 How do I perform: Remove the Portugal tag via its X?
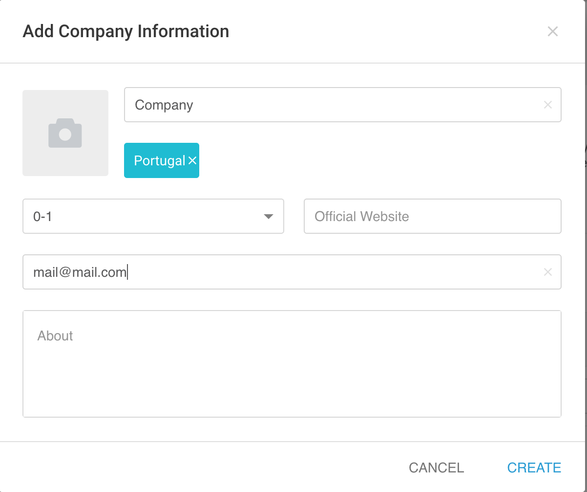pyautogui.click(x=192, y=160)
